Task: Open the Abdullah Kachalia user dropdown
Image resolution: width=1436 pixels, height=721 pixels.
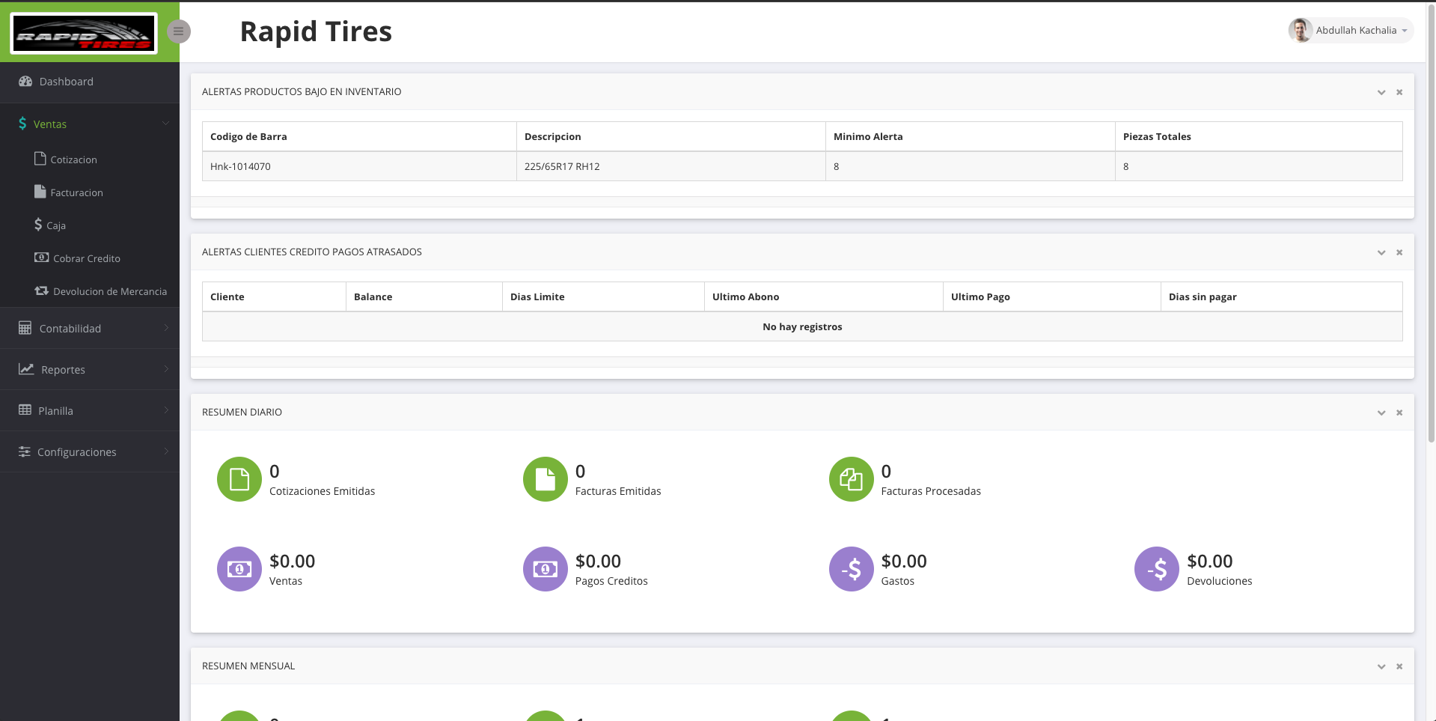Action: [1351, 31]
